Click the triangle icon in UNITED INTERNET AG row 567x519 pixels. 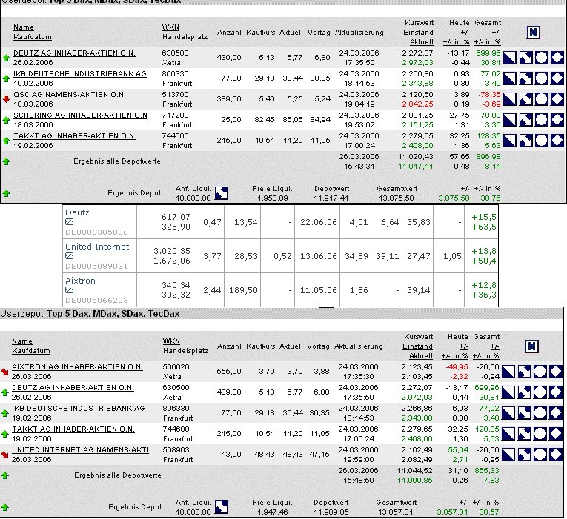tap(508, 455)
